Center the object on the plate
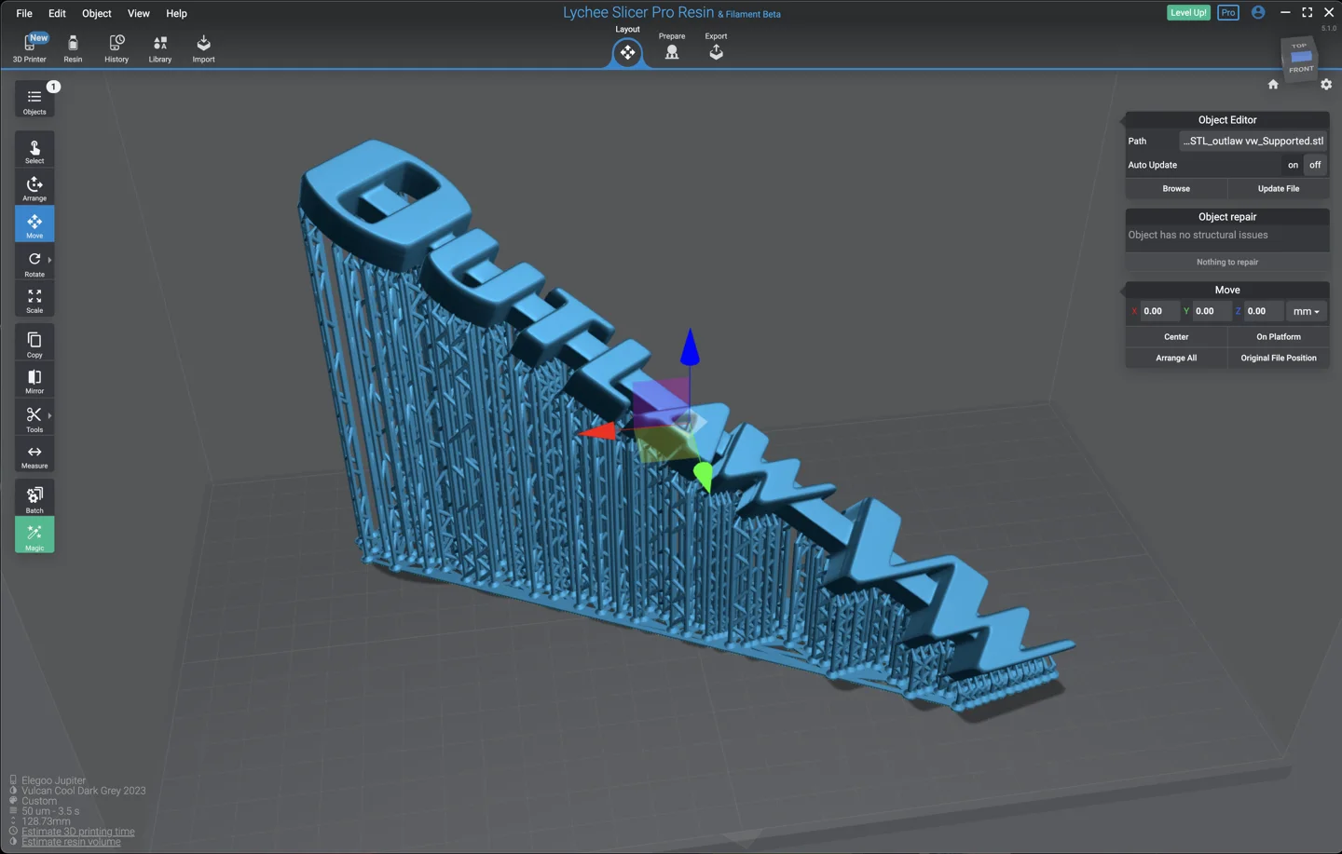1342x854 pixels. click(1176, 337)
